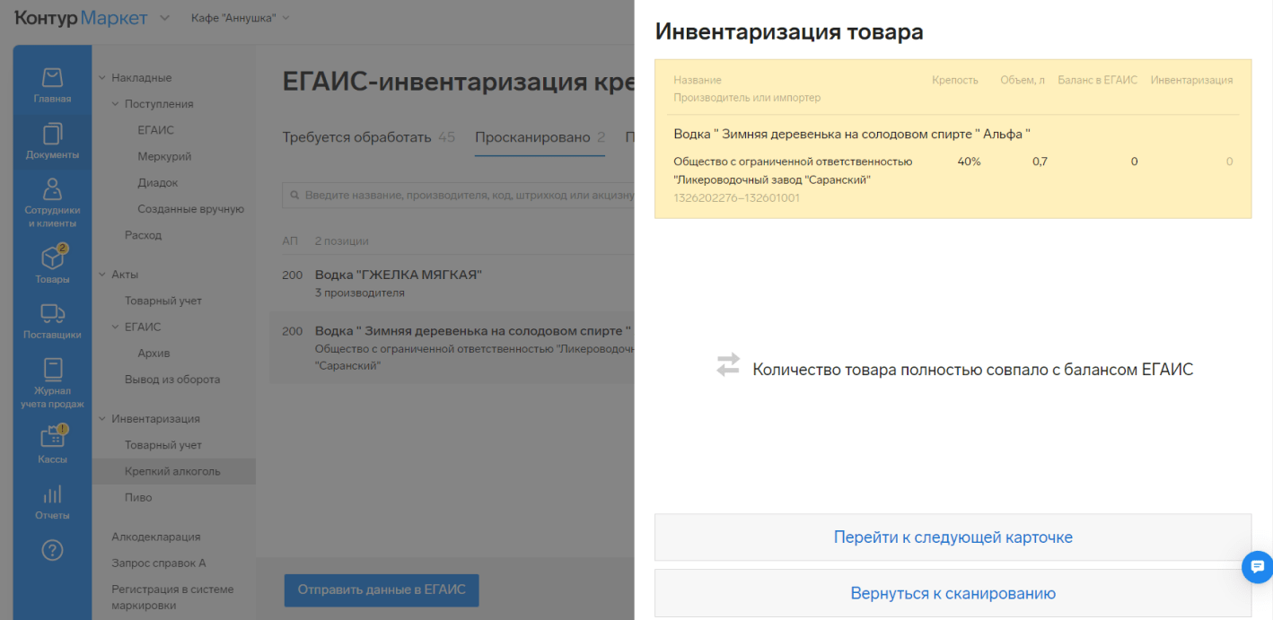
Task: Select the Просканировано tab
Action: (x=540, y=137)
